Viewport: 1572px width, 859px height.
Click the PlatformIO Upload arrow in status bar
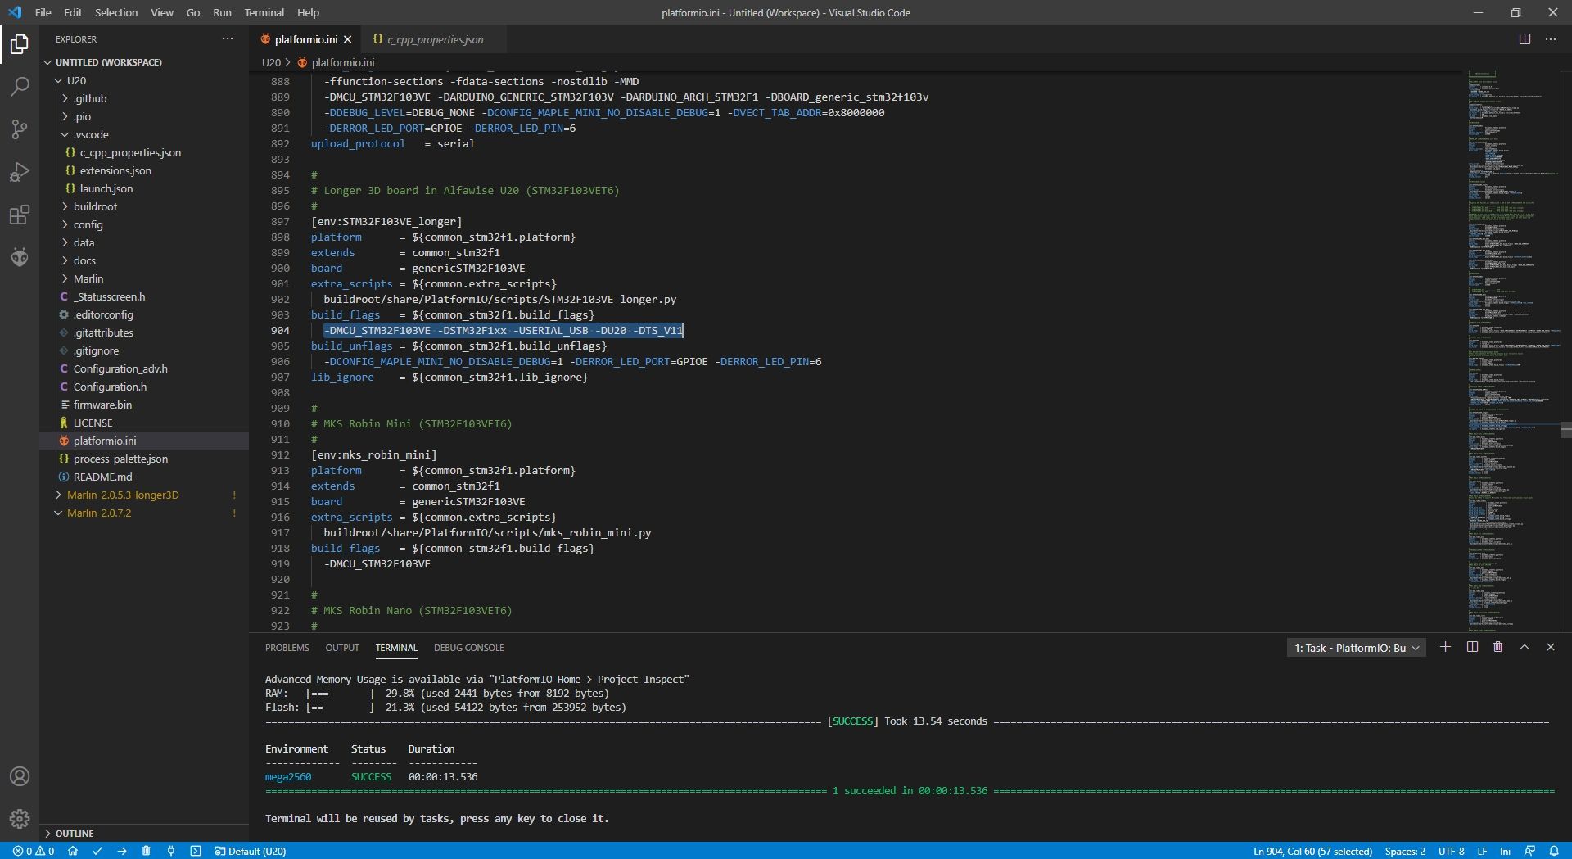pos(122,851)
